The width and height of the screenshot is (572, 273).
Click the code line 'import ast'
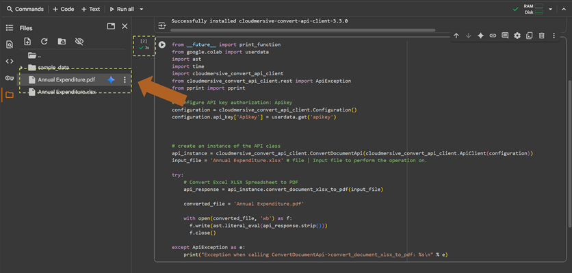186,59
